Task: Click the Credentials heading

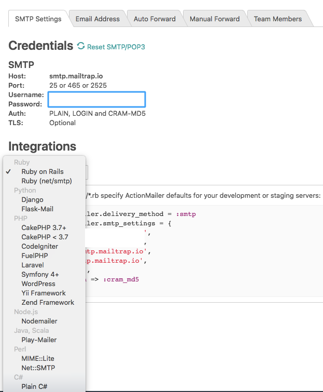Action: [40, 46]
